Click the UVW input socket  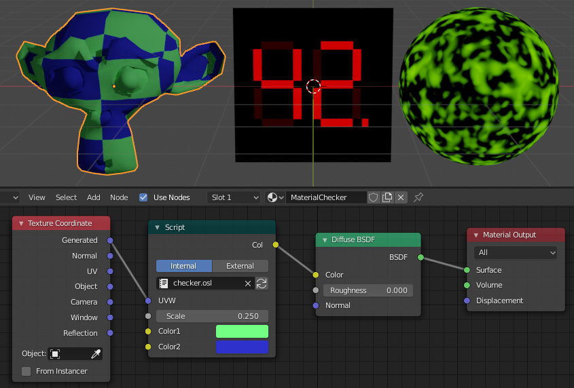tap(148, 300)
